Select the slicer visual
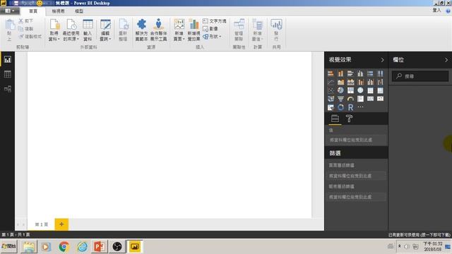 tap(331, 107)
